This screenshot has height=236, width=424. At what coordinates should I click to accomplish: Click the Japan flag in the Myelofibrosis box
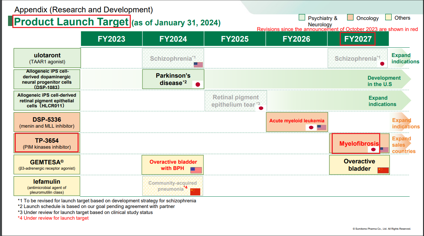pos(374,150)
